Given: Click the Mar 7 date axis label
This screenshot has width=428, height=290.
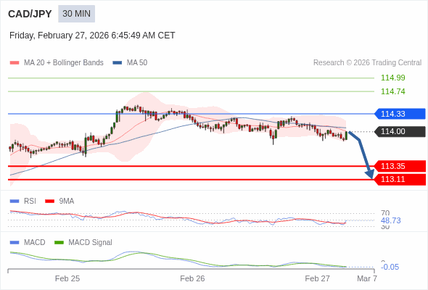Looking at the screenshot, I should point(367,278).
